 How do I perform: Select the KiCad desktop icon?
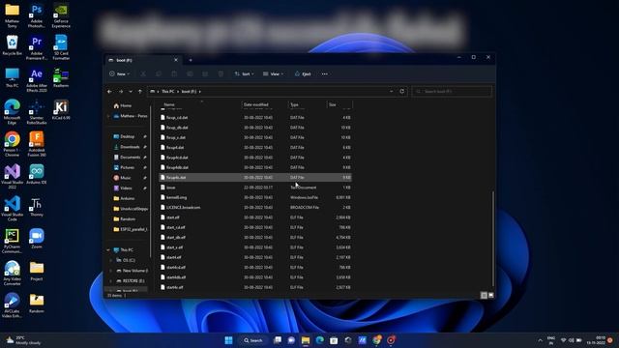(61, 110)
